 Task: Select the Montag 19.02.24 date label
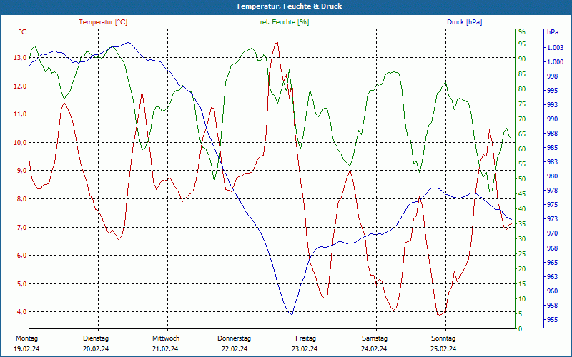pos(26,343)
